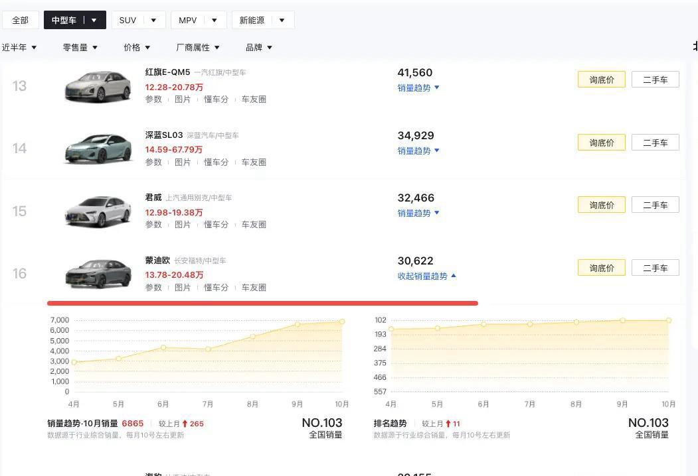
Task: Open 车友圈 for 蒙迪欧
Action: (x=254, y=288)
